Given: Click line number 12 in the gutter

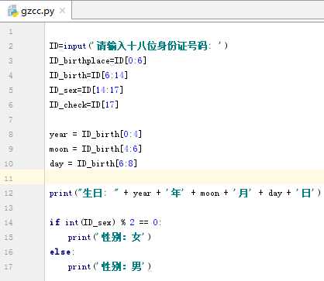Looking at the screenshot, I should click(9, 194).
